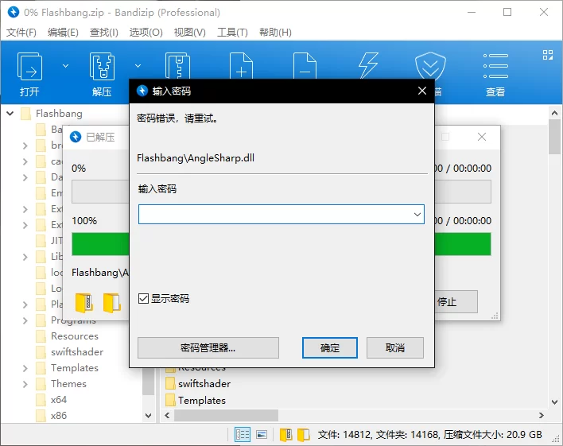Click the toolbar layout grid icon
The height and width of the screenshot is (446, 563).
click(548, 55)
